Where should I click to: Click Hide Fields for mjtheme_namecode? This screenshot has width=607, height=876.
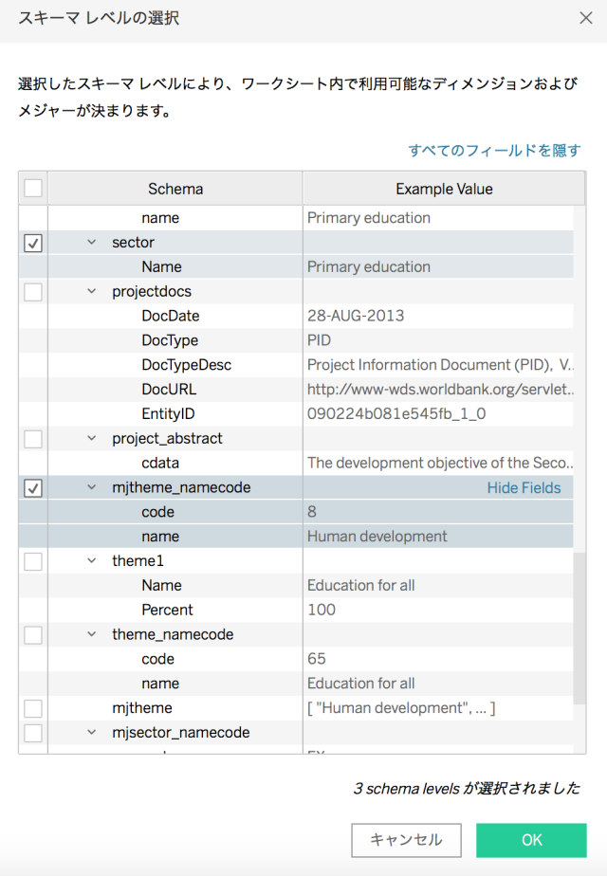[x=524, y=487]
